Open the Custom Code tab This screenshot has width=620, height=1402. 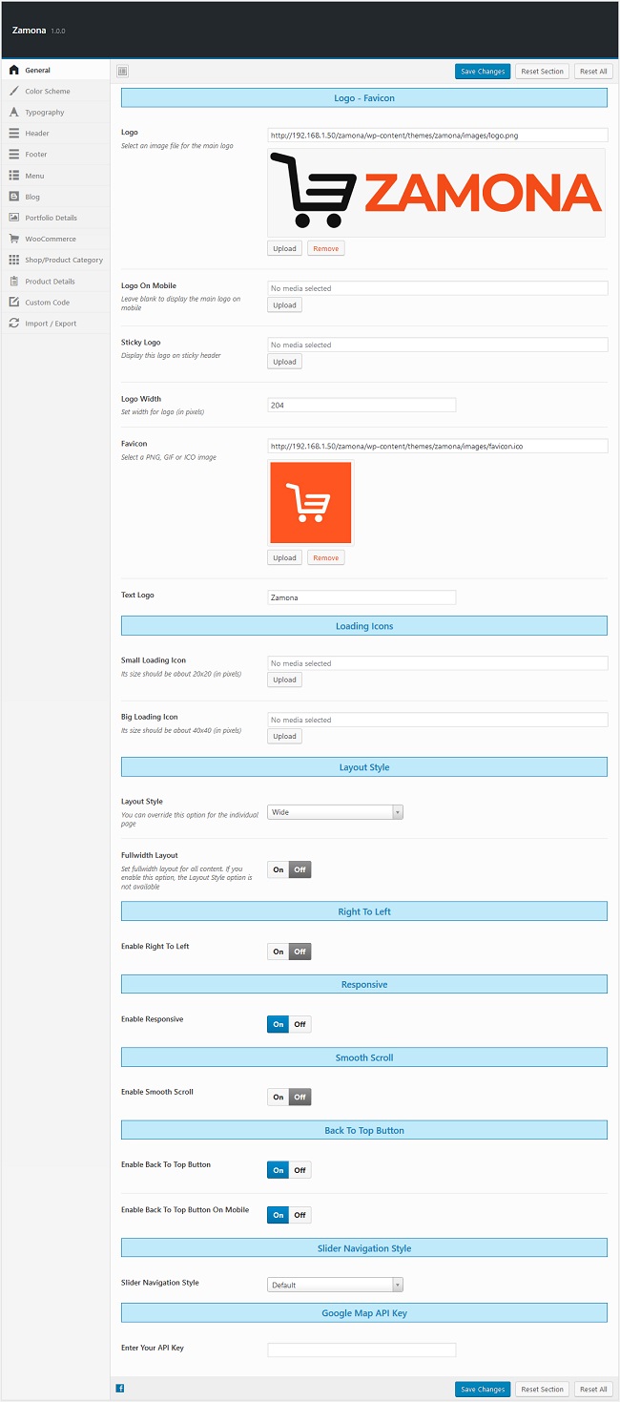(x=55, y=303)
